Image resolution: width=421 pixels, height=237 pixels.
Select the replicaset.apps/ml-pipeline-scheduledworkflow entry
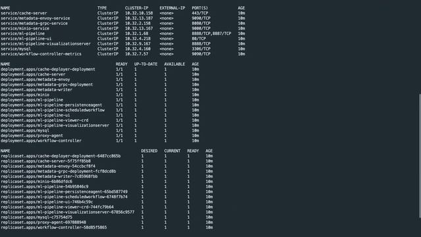64,197
